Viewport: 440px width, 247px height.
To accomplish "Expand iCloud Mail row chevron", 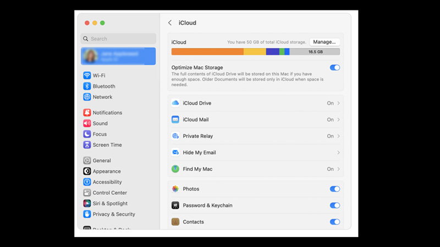I will [338, 120].
